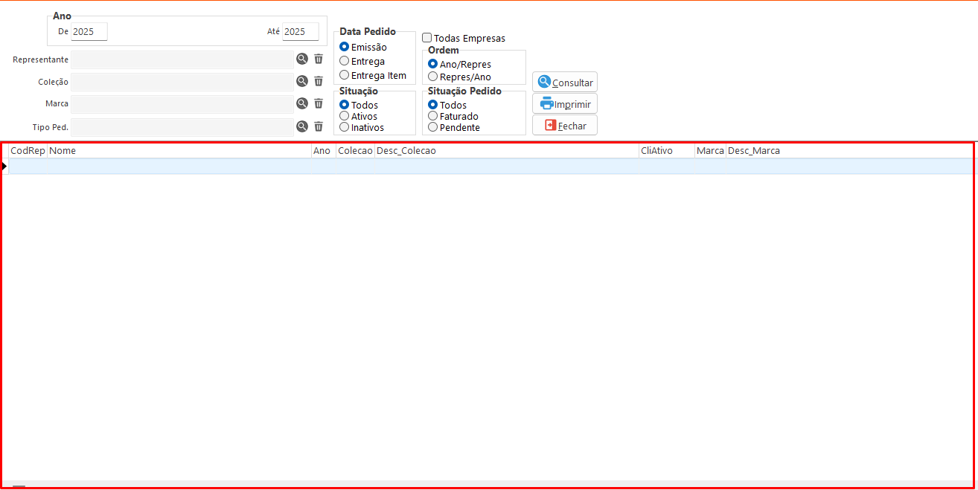Click the Tipo Ped. search magnifier icon

302,126
